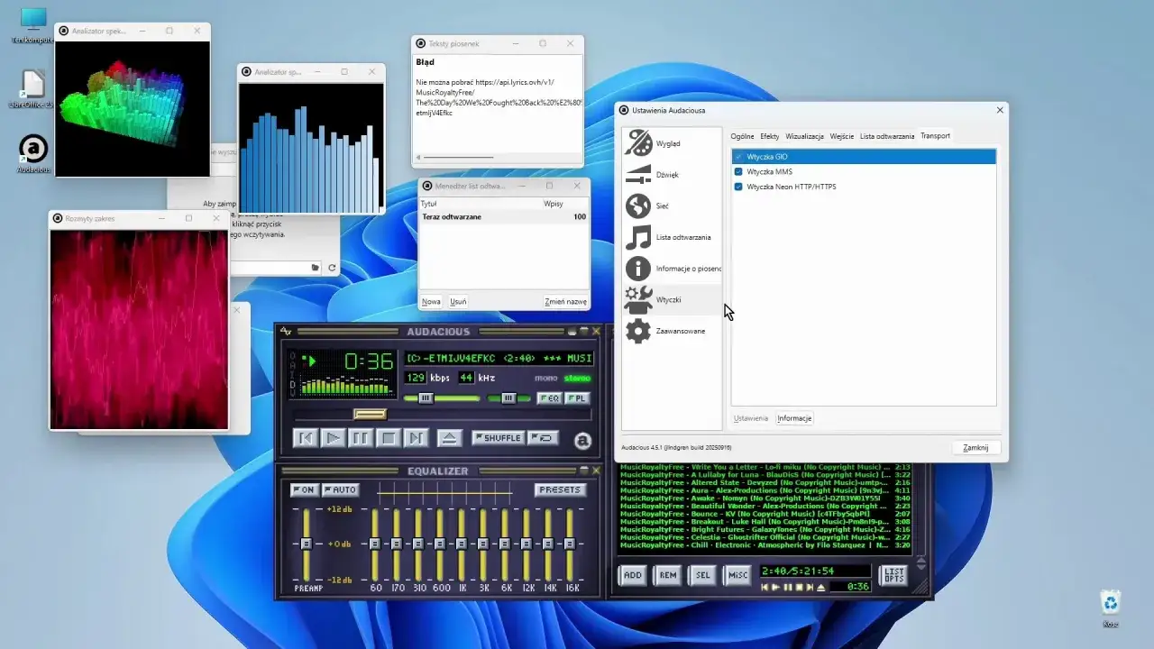Click the playlist mini next-track button
Image resolution: width=1154 pixels, height=649 pixels.
(810, 588)
